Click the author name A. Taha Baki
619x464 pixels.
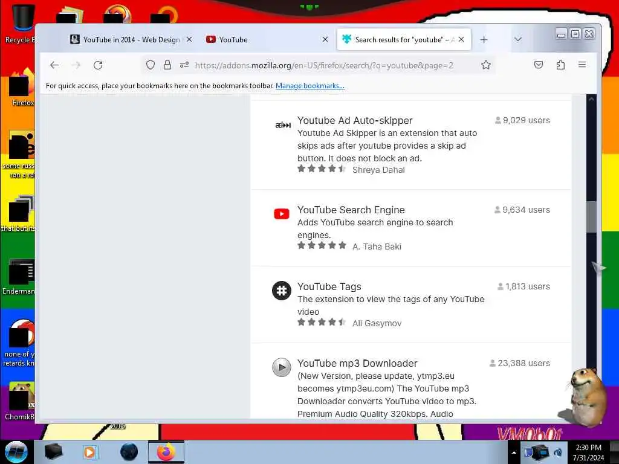click(x=377, y=246)
